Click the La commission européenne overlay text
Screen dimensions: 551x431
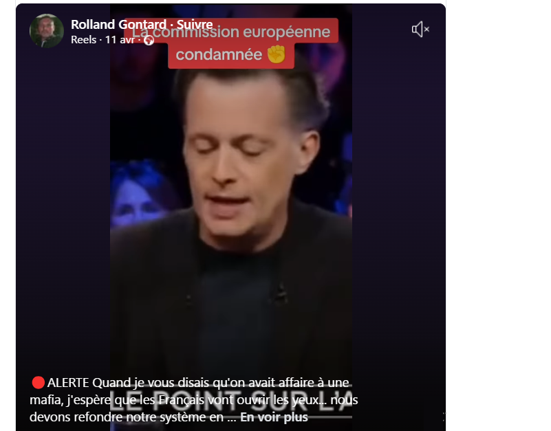point(231,32)
